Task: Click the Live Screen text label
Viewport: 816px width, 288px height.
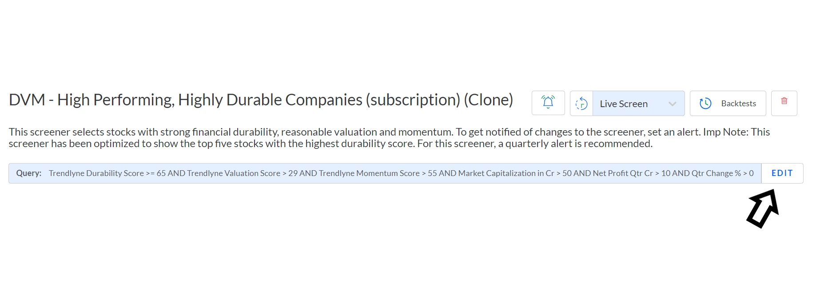Action: click(x=624, y=104)
